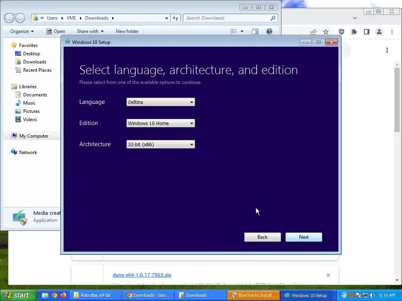Remove the duos-x64 download entry with X
The height and width of the screenshot is (301, 402).
[328, 275]
